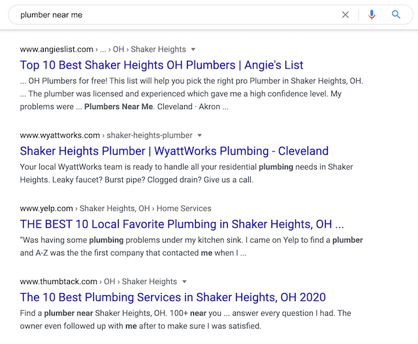Clear the search box text

pos(346,14)
